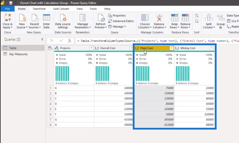Expand the Manage query dropdown
Screen dimensions: 239x143
[x=117, y=27]
